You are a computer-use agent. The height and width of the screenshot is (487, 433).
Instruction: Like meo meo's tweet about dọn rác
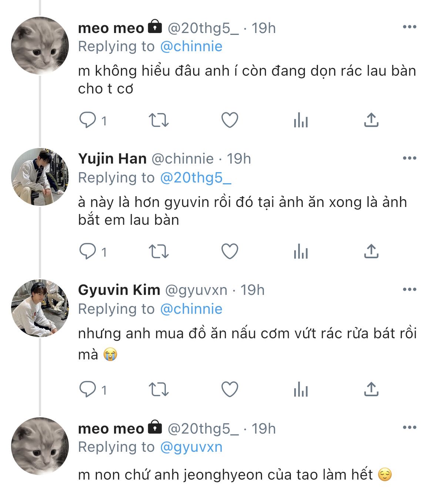point(229,120)
